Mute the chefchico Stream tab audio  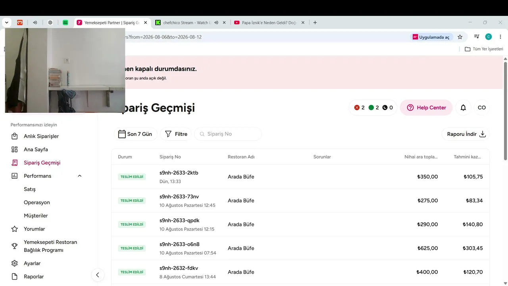click(x=216, y=23)
